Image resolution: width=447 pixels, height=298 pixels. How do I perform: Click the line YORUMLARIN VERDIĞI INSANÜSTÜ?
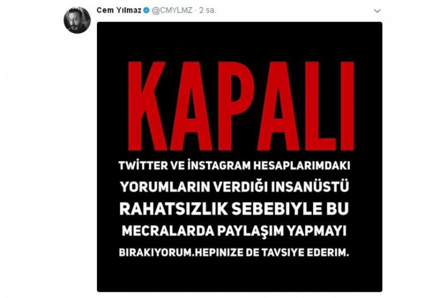click(x=234, y=187)
